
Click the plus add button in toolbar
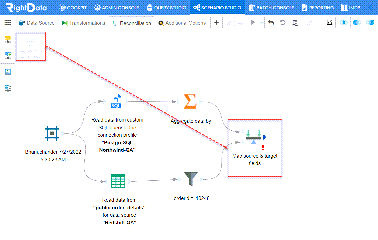pos(216,23)
